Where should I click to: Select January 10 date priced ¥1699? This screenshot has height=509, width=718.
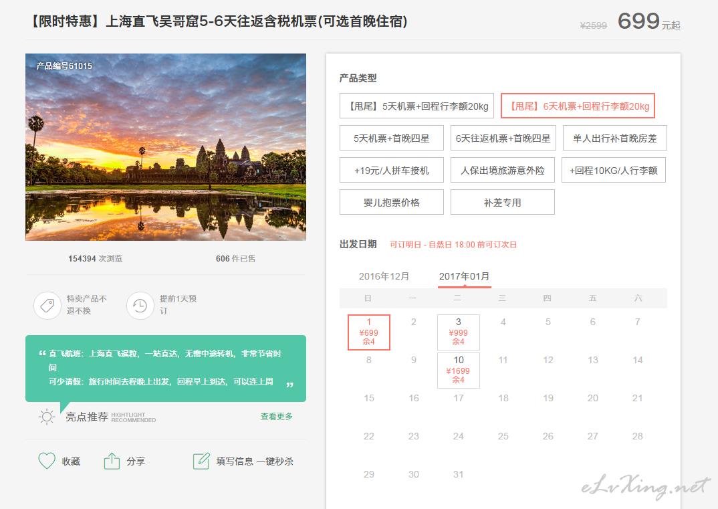[459, 370]
